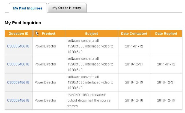Click the Question ID column header
This screenshot has height=113, width=185.
pos(18,34)
